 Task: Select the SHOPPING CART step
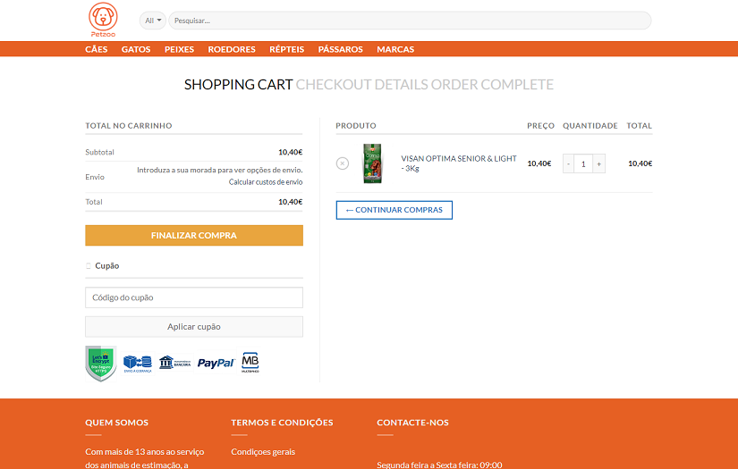tap(238, 85)
